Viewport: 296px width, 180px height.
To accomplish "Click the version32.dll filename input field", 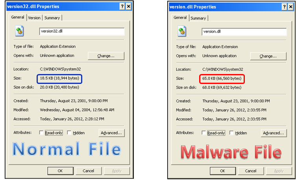I will click(82, 32).
